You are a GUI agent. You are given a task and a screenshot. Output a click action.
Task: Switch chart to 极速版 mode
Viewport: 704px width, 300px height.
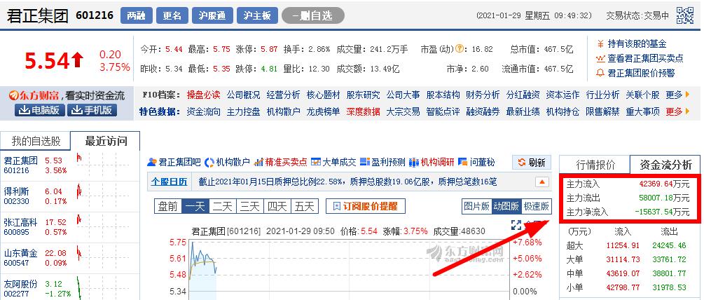tap(537, 207)
